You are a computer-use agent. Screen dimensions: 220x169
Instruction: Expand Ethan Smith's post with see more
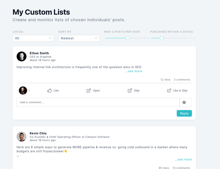click(134, 71)
